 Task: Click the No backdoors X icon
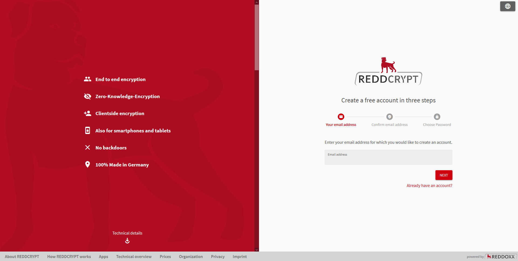(87, 148)
